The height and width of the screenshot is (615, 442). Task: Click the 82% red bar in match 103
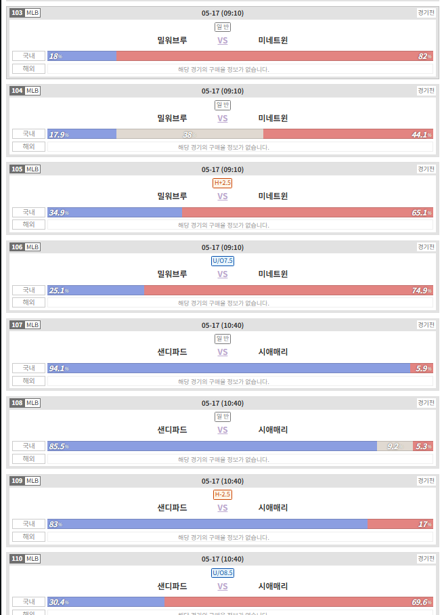pos(275,56)
